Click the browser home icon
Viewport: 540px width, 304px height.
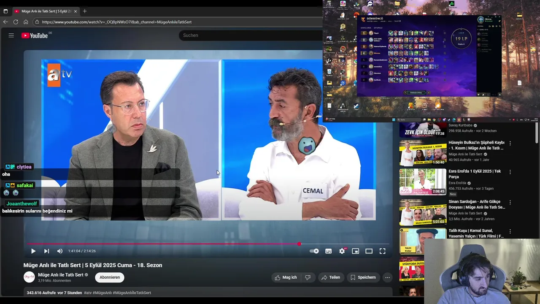click(26, 22)
